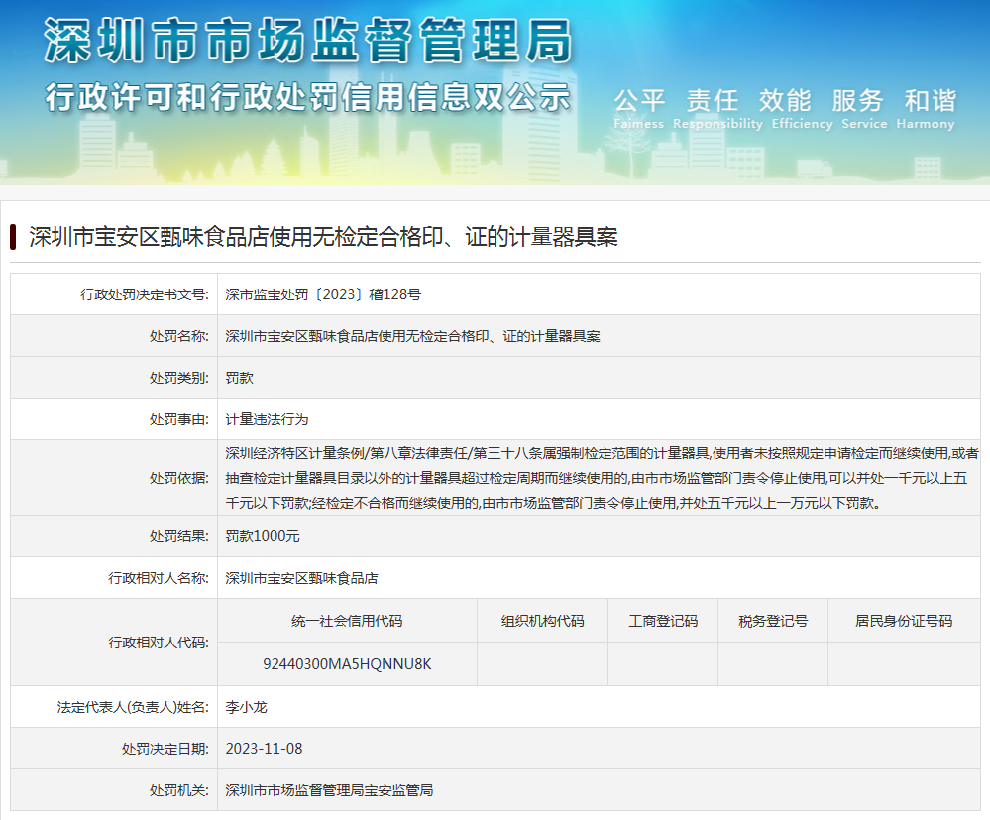Click the 公平 Fairness slogan in banner
The height and width of the screenshot is (820, 990).
(639, 109)
